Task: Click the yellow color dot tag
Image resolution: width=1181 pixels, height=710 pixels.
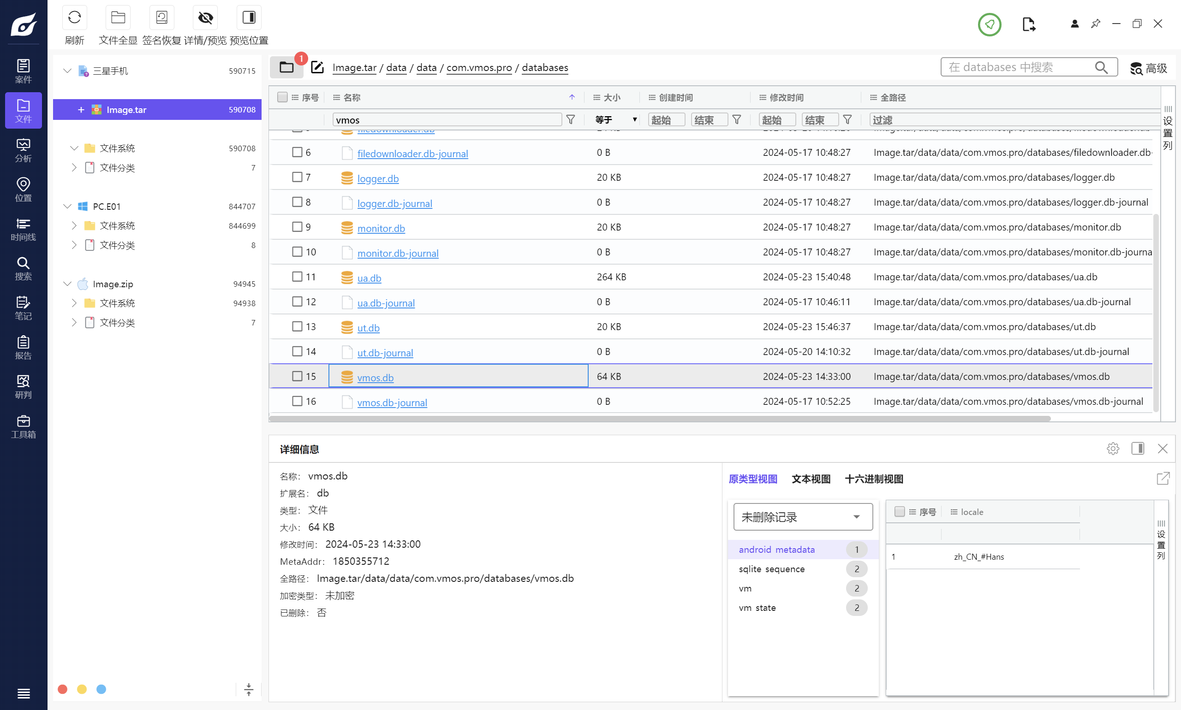Action: [82, 689]
